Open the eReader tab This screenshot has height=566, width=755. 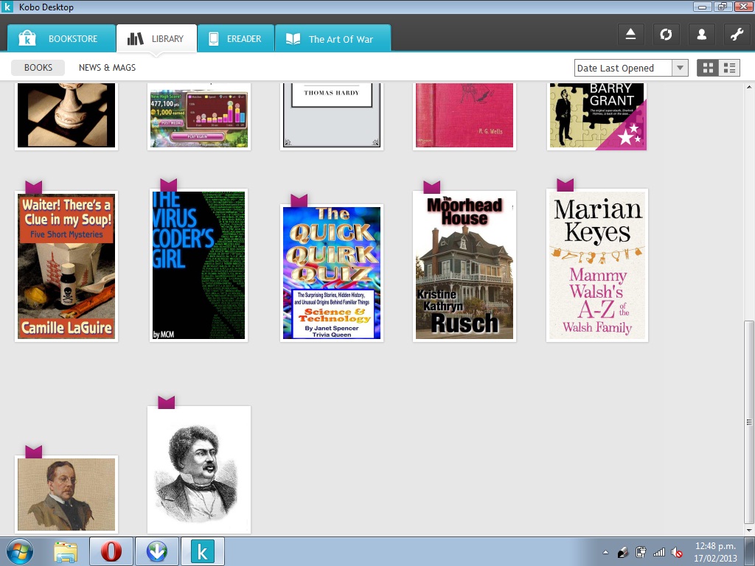click(236, 38)
